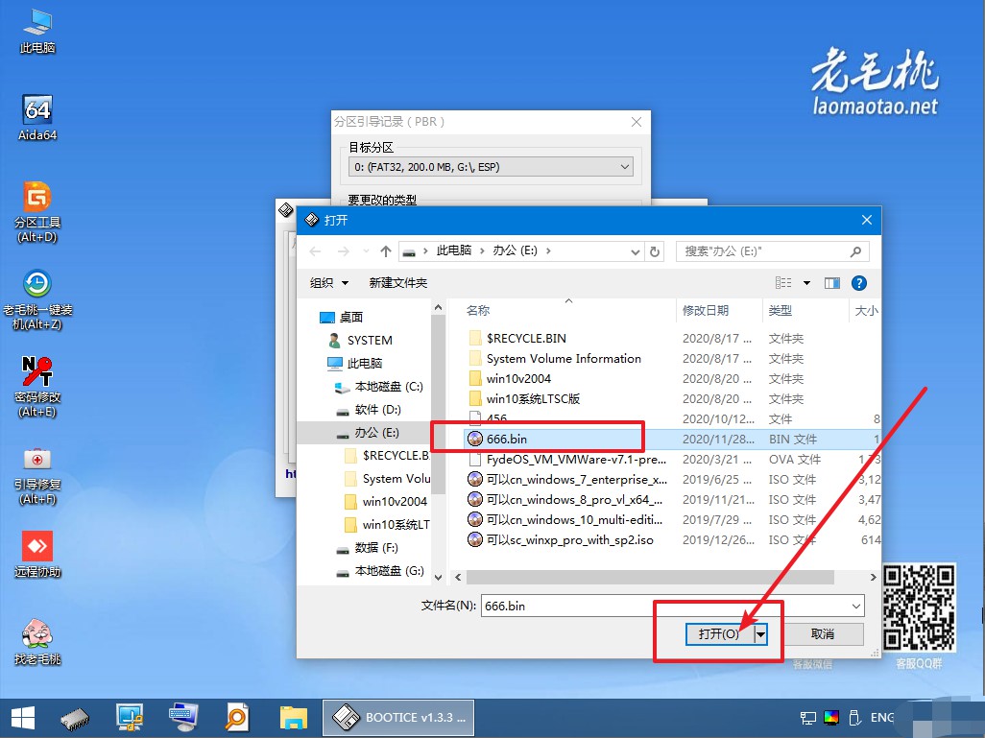This screenshot has height=738, width=985.
Task: Expand the 打开 split-button arrow
Action: tap(760, 634)
